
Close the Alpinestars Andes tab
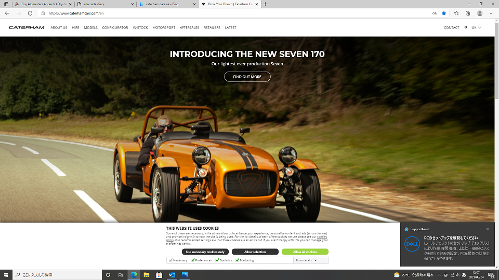click(x=70, y=4)
